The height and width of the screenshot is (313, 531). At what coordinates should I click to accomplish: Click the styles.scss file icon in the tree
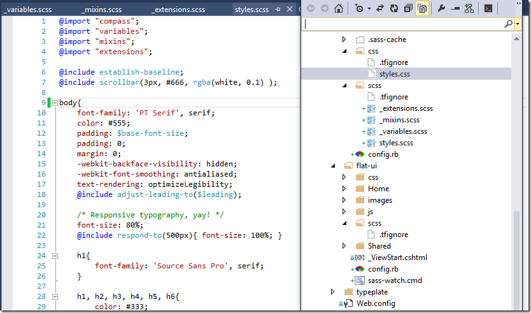[x=371, y=143]
